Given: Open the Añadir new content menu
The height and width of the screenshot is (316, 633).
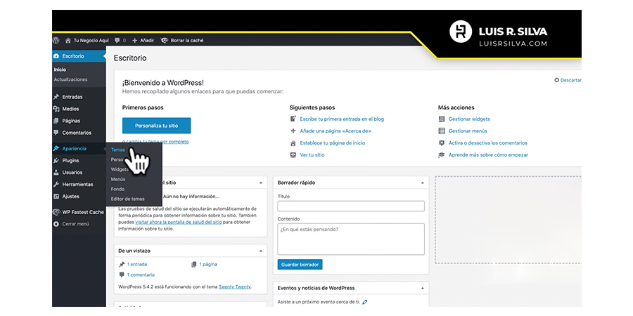Looking at the screenshot, I should 143,40.
